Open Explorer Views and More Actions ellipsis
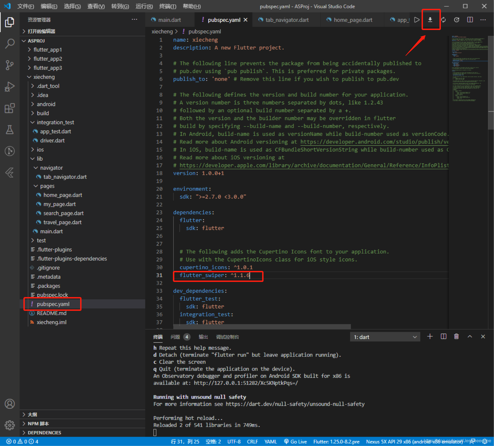 (134, 20)
